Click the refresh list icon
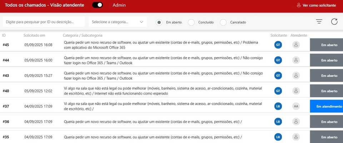 (334, 21)
